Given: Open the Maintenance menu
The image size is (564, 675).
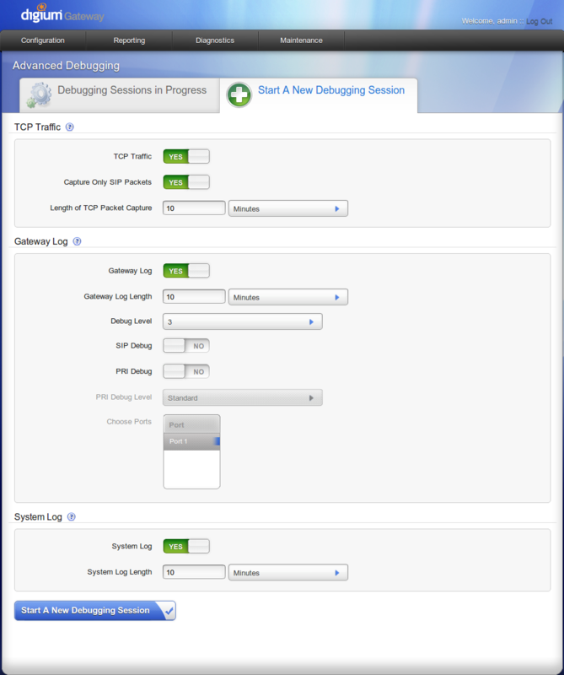Looking at the screenshot, I should tap(301, 40).
